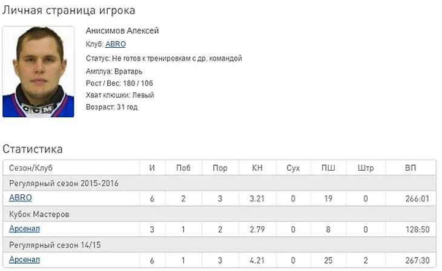Open the Арсенал link under Кубок Мастеров
The image size is (442, 271).
coord(25,229)
